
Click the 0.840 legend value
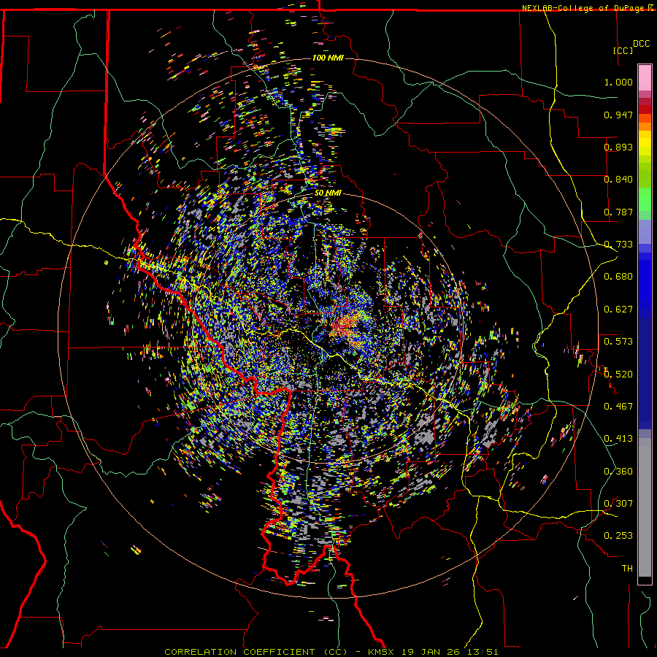618,180
